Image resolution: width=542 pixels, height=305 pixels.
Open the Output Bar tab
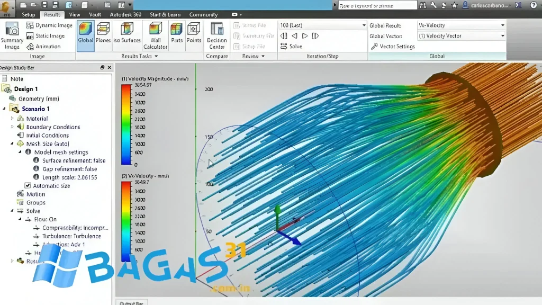[131, 302]
